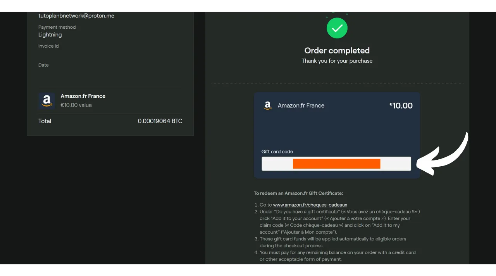Click the Amazon.fr France title in summary

click(83, 96)
